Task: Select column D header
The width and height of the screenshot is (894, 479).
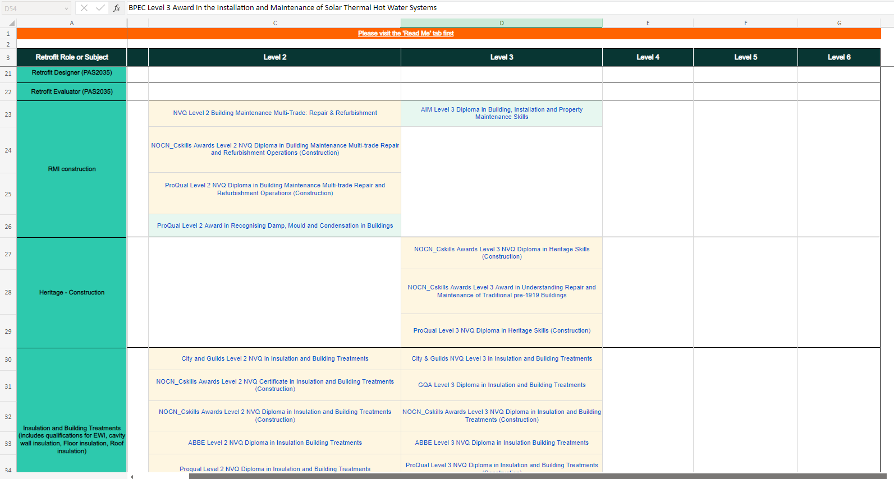Action: click(x=501, y=23)
